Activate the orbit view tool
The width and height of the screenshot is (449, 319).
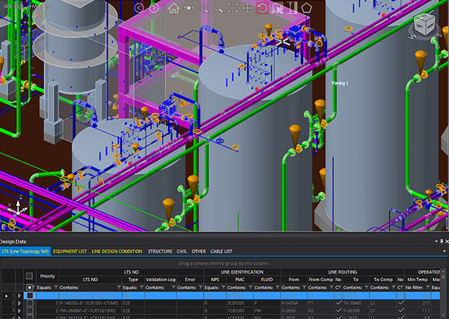tap(189, 8)
